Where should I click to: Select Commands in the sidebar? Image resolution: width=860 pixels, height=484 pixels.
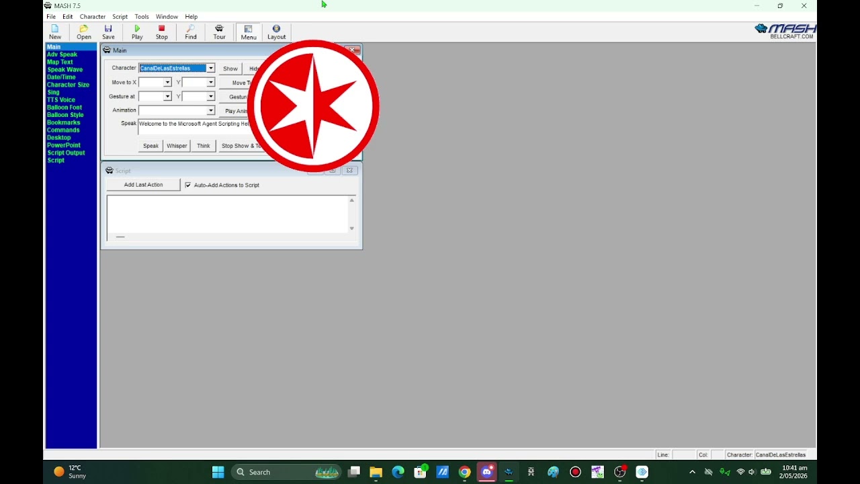click(63, 130)
